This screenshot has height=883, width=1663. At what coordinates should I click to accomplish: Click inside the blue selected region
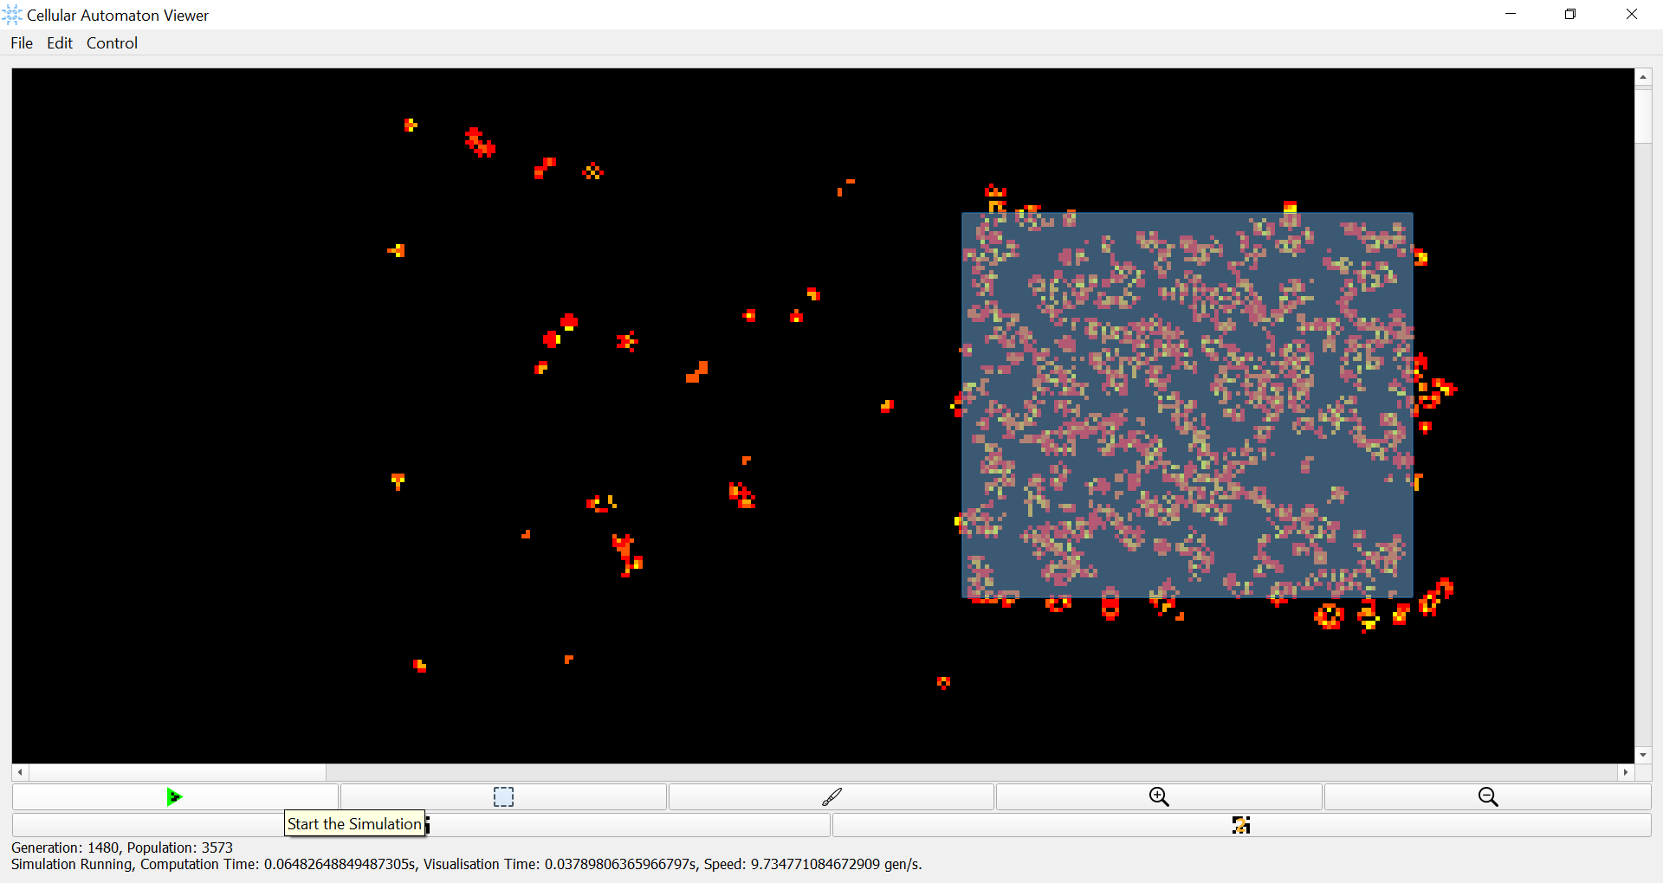(1187, 405)
